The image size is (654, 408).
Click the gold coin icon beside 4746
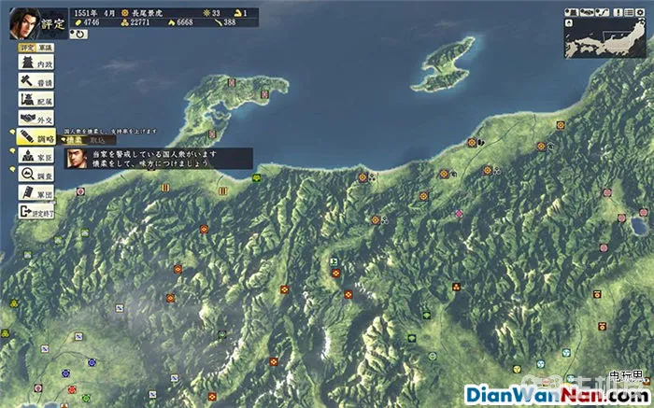tap(78, 22)
